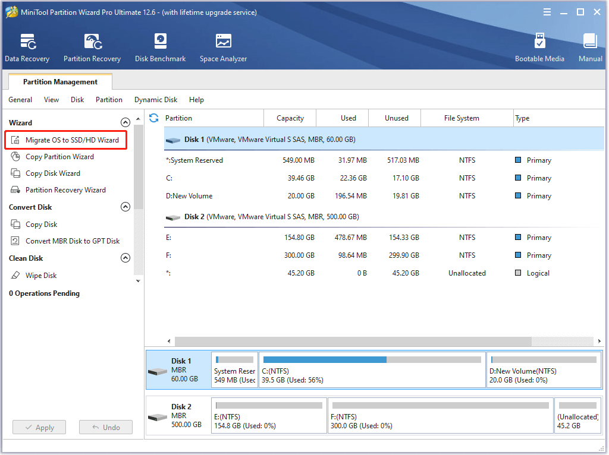Open the Help menu
Screen dimensions: 609x455
click(196, 100)
